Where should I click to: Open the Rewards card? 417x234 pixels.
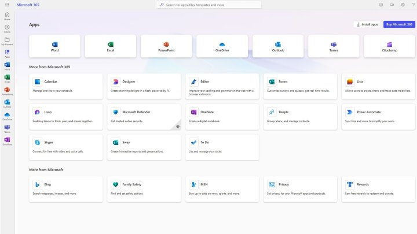(378, 190)
